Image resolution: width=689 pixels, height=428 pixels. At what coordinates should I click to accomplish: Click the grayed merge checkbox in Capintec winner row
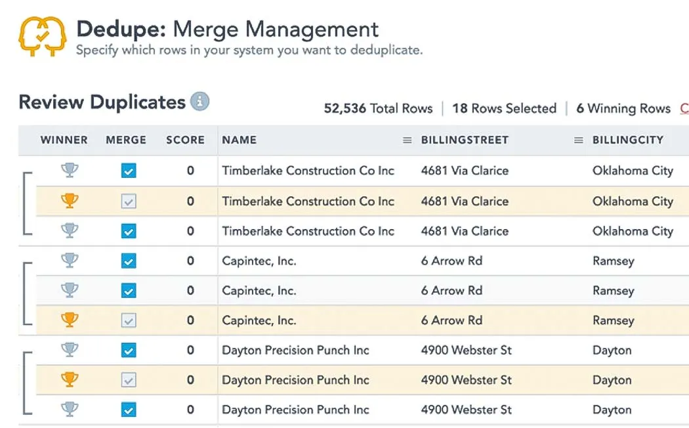click(x=129, y=320)
